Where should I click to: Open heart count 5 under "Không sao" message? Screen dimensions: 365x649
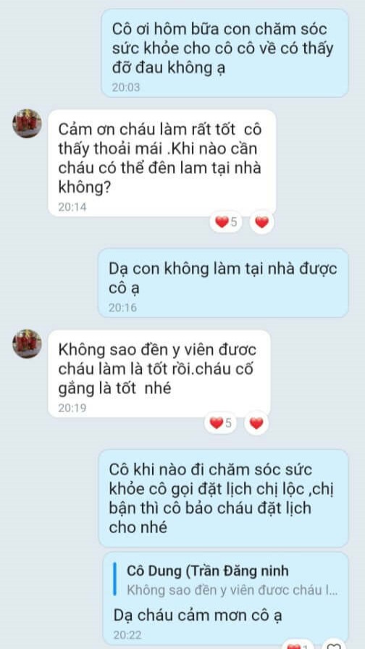coord(220,423)
